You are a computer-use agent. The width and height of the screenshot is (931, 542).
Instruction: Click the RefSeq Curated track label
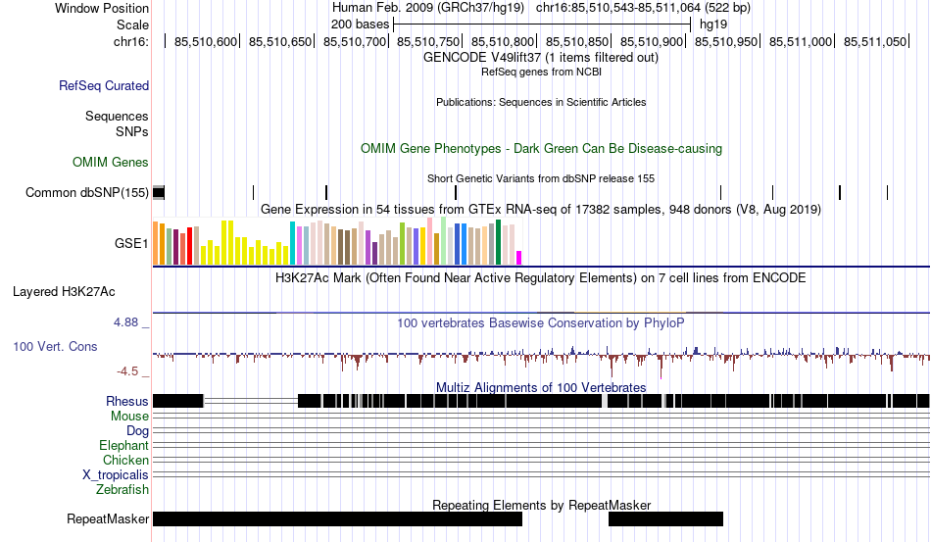(x=104, y=85)
